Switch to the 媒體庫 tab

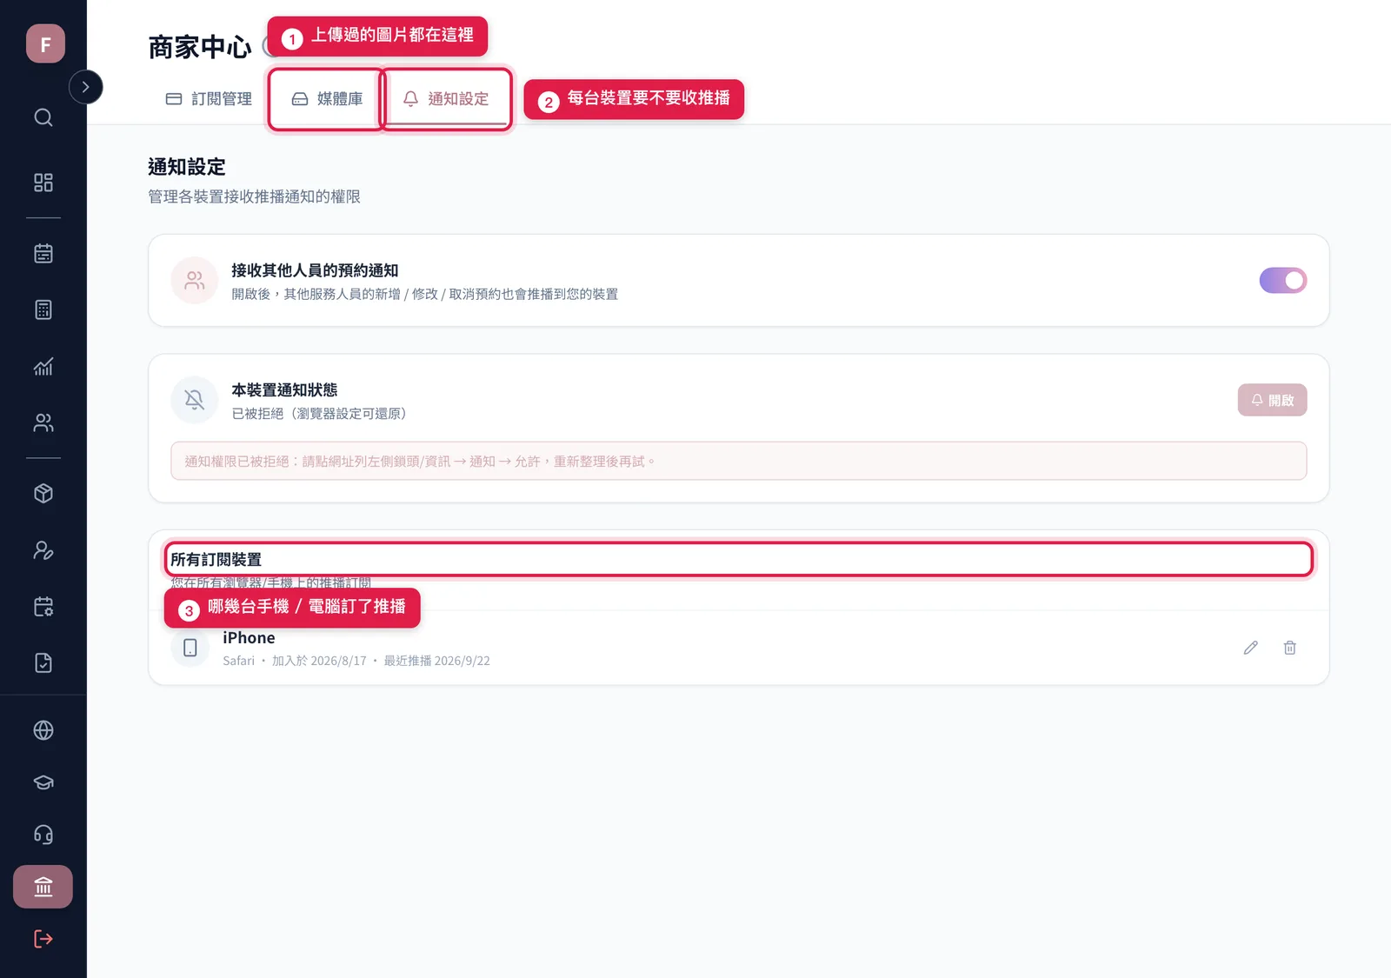(327, 99)
